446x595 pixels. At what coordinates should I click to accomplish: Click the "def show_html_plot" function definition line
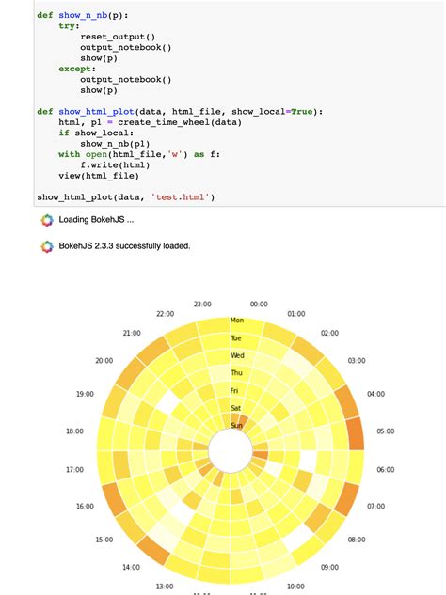tap(180, 112)
